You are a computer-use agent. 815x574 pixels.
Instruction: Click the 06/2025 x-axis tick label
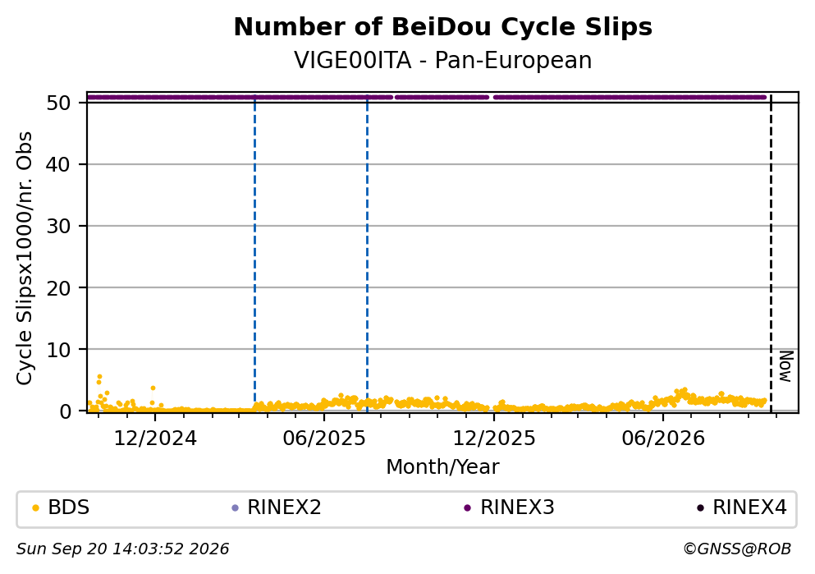[x=324, y=439]
